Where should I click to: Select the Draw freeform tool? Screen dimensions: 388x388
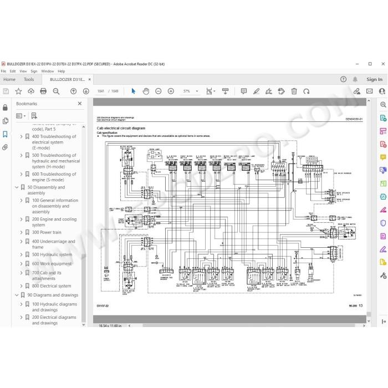pyautogui.click(x=269, y=91)
